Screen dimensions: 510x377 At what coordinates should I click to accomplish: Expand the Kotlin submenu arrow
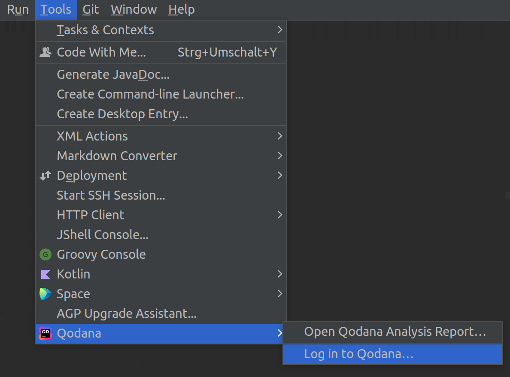(280, 274)
